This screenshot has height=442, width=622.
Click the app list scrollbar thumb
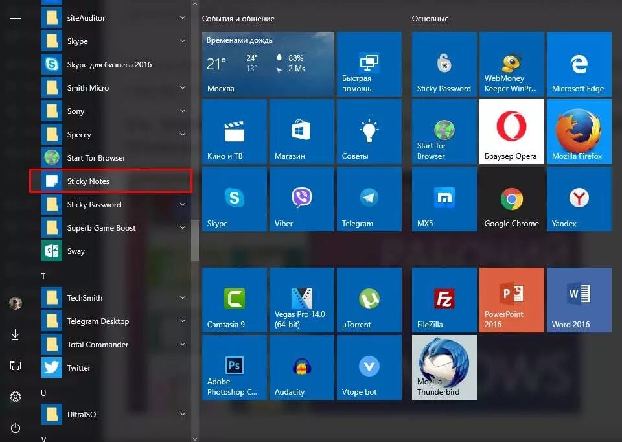pos(195,241)
